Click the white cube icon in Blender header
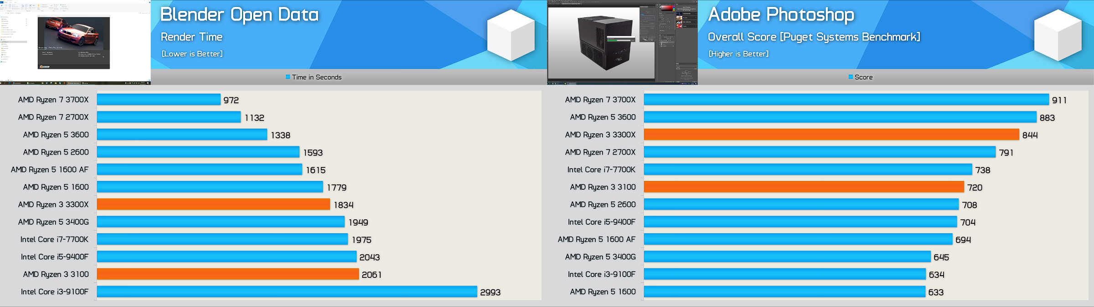Viewport: 1094px width, 307px height. click(x=511, y=35)
